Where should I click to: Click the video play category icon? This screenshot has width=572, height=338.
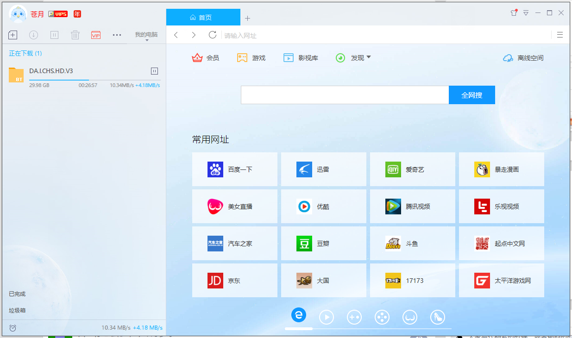click(327, 317)
